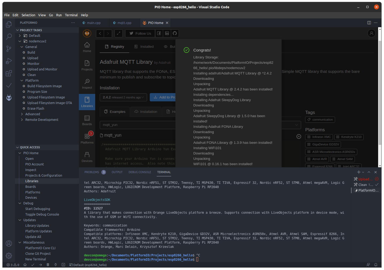Open Devices in PIO Home sidebar
Image resolution: width=384 pixels, height=270 pixels.
click(x=87, y=157)
